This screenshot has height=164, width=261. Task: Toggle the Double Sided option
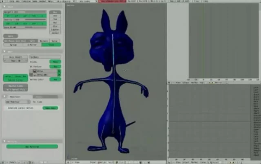coord(15,86)
